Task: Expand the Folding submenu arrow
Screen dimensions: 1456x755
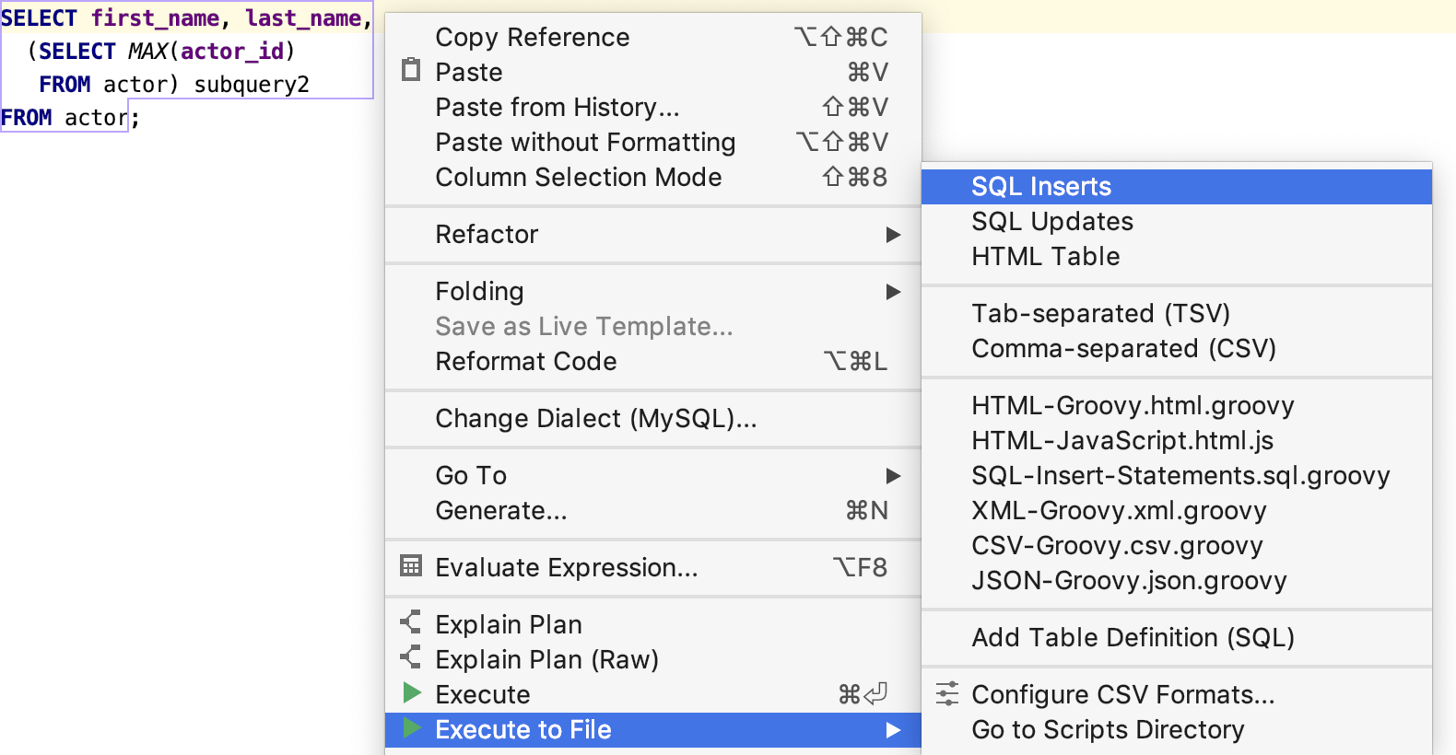Action: point(892,292)
